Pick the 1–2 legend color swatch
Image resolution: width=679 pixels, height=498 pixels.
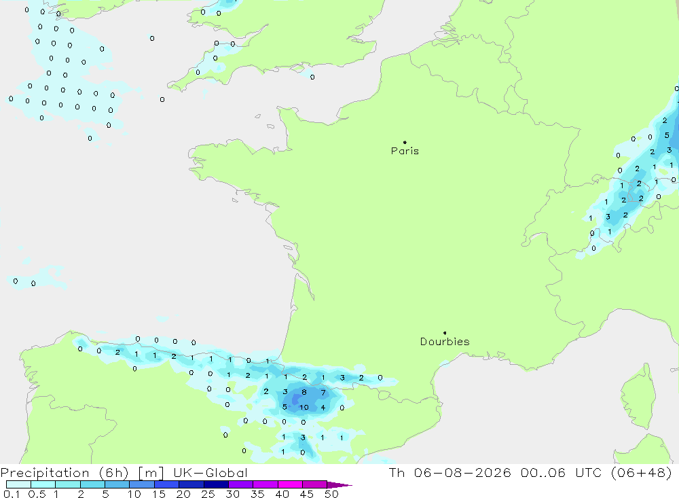[x=68, y=484]
